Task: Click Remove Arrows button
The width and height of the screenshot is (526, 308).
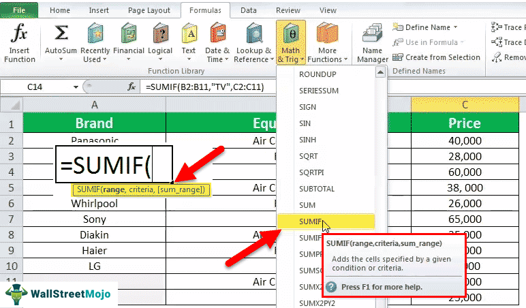Action: coord(508,57)
